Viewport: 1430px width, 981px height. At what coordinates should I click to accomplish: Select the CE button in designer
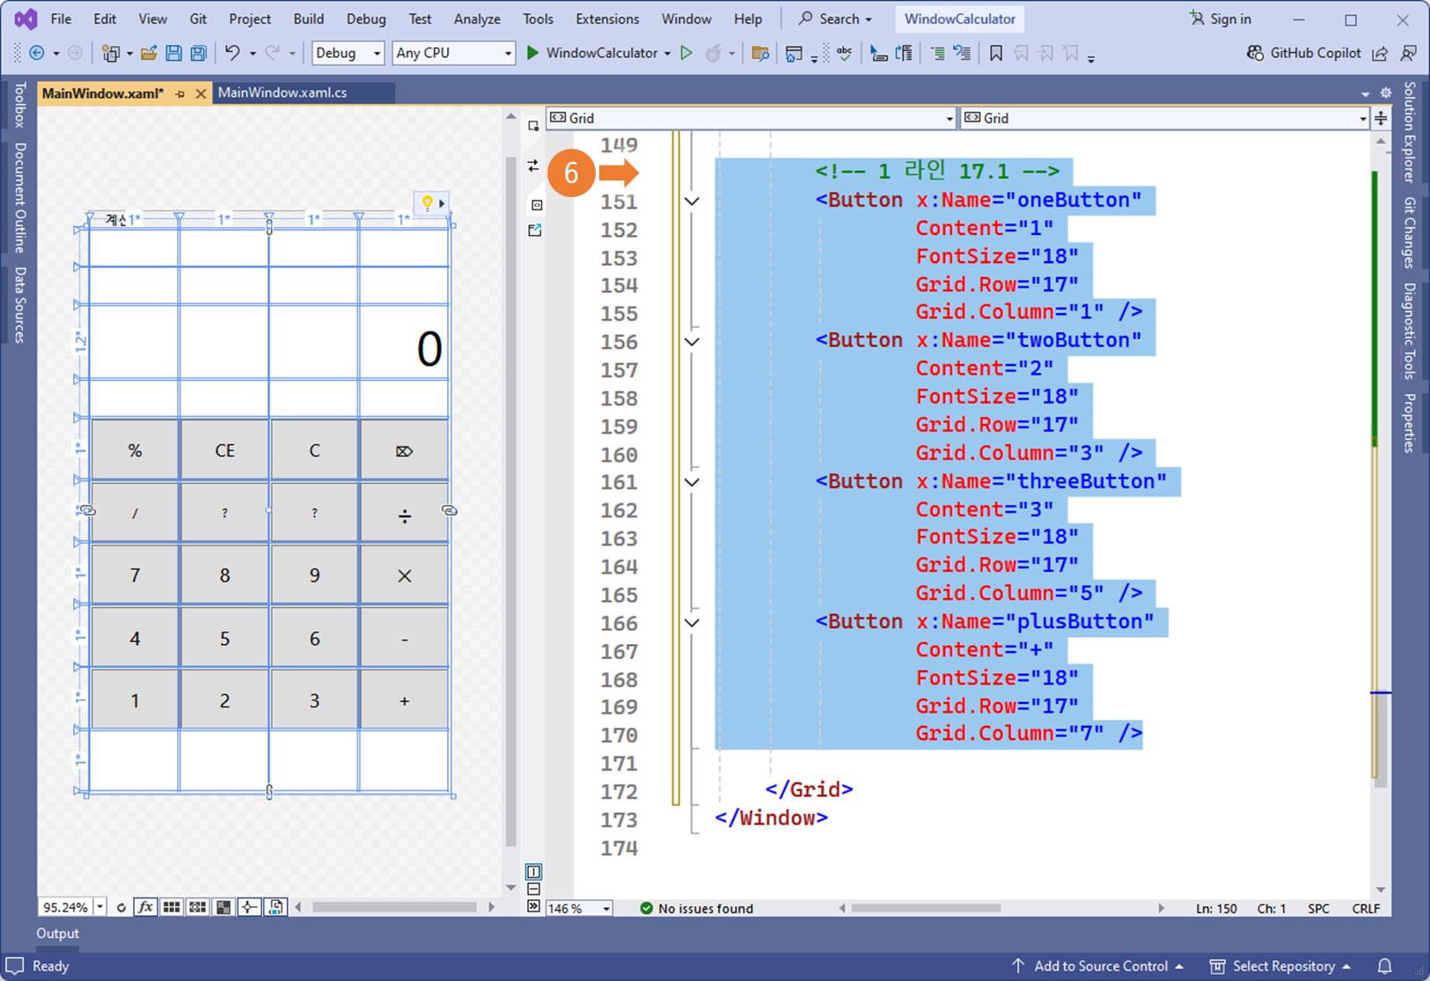click(224, 450)
